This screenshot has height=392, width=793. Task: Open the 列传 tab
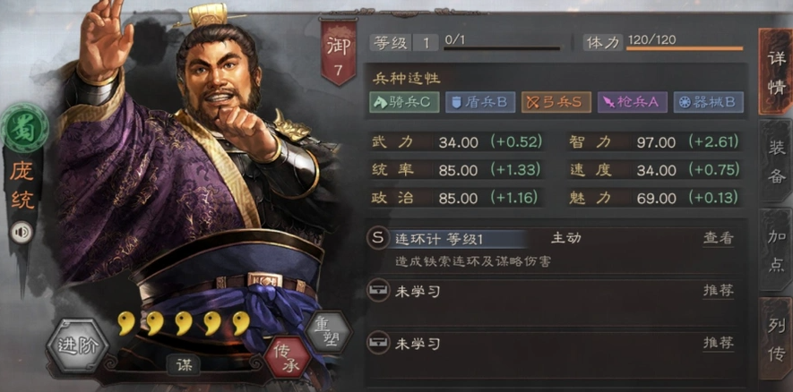coord(776,338)
